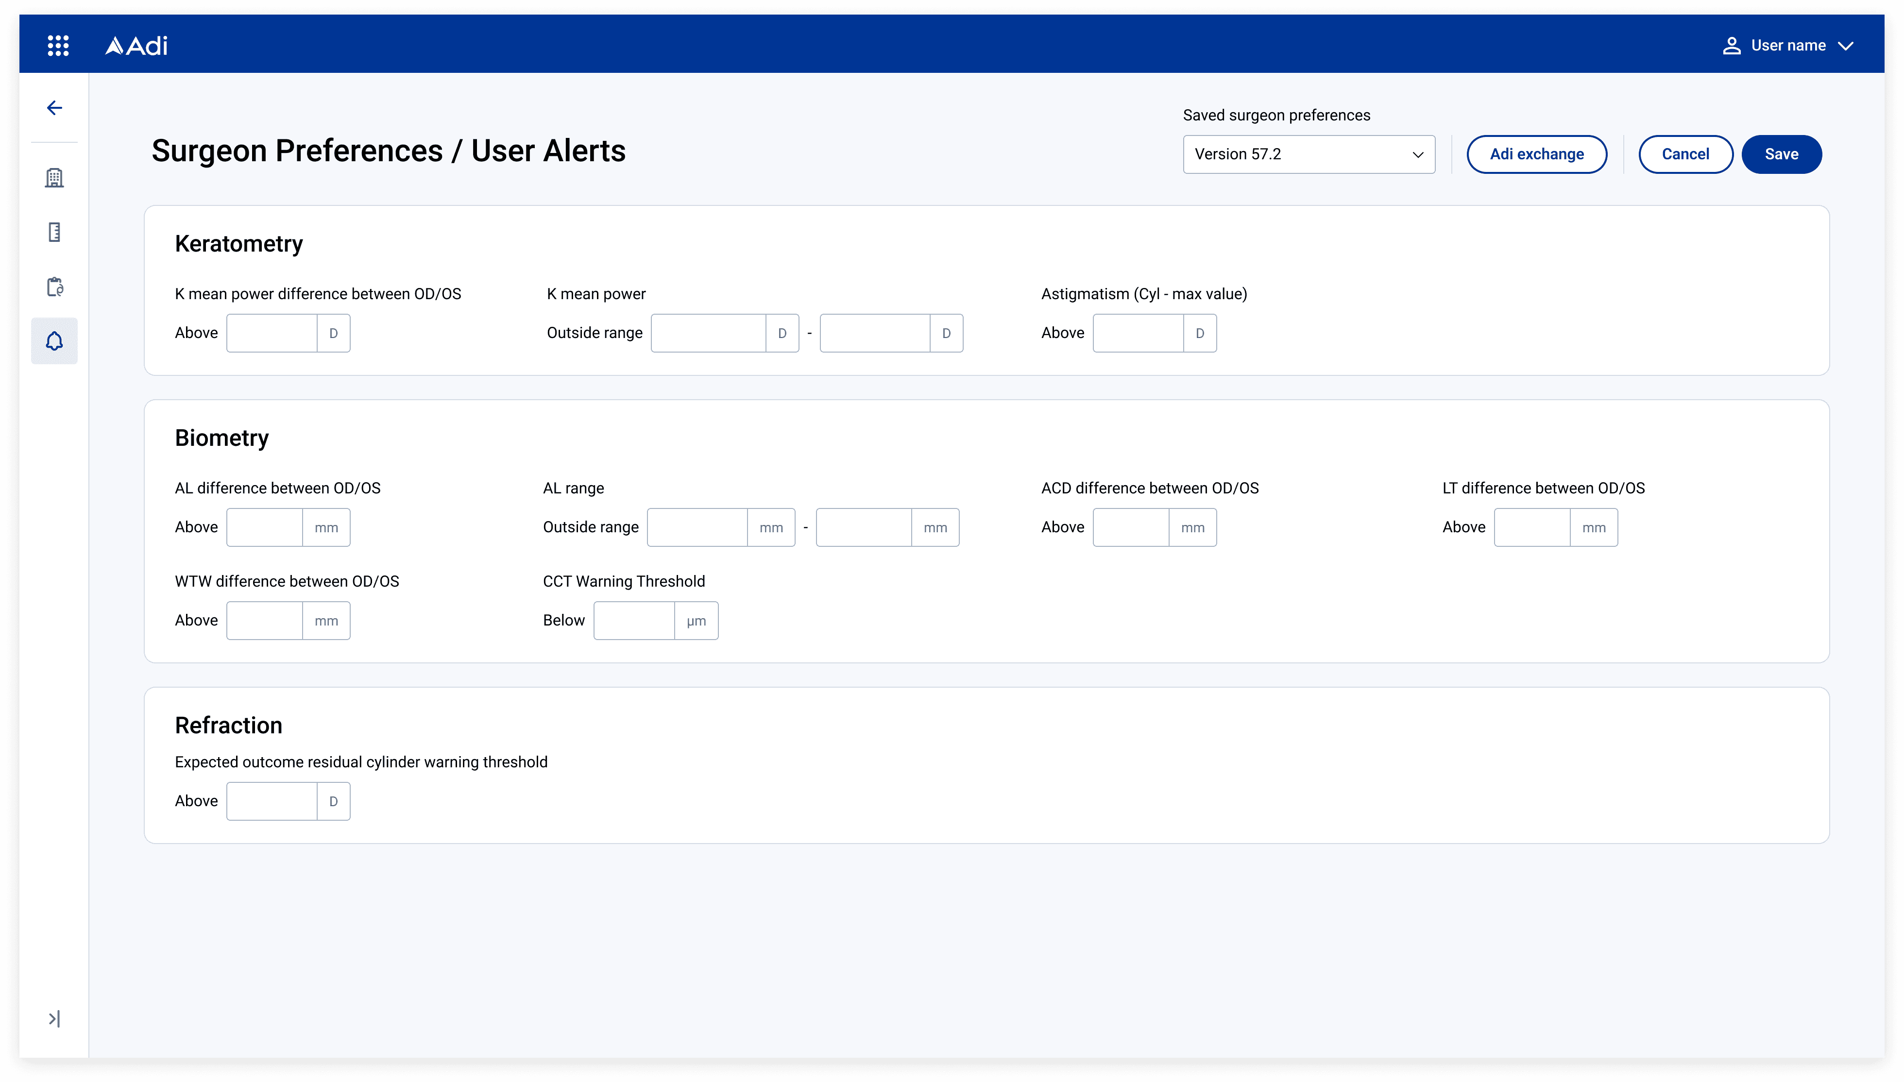Focus K mean power difference Above field

click(x=272, y=333)
